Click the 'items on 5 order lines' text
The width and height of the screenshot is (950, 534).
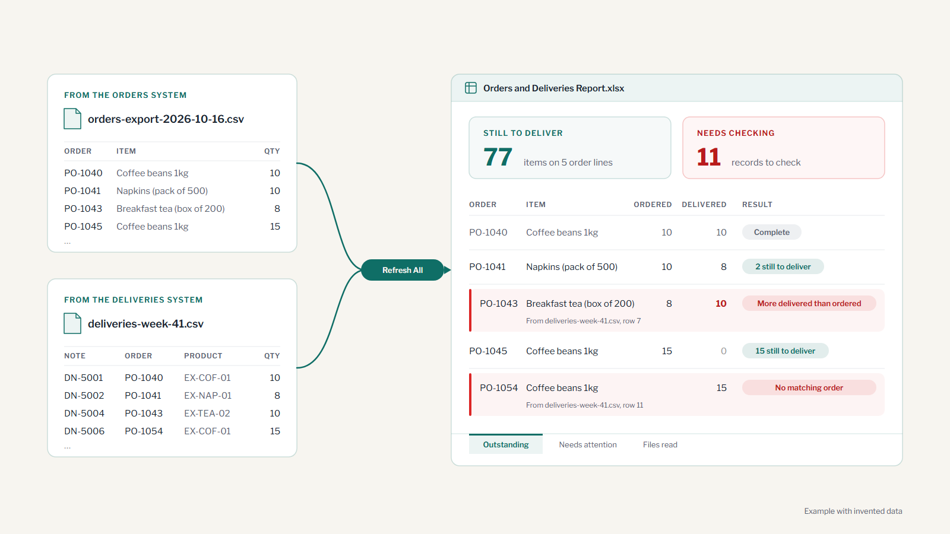tap(568, 163)
